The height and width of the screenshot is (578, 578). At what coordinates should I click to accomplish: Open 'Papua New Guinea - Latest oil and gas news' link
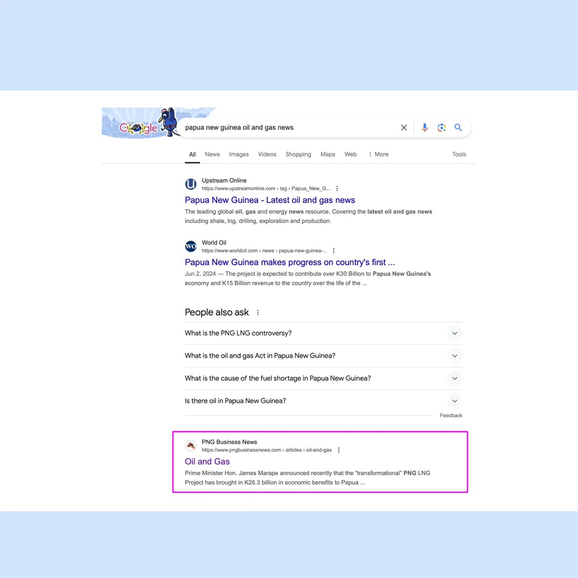(x=270, y=200)
